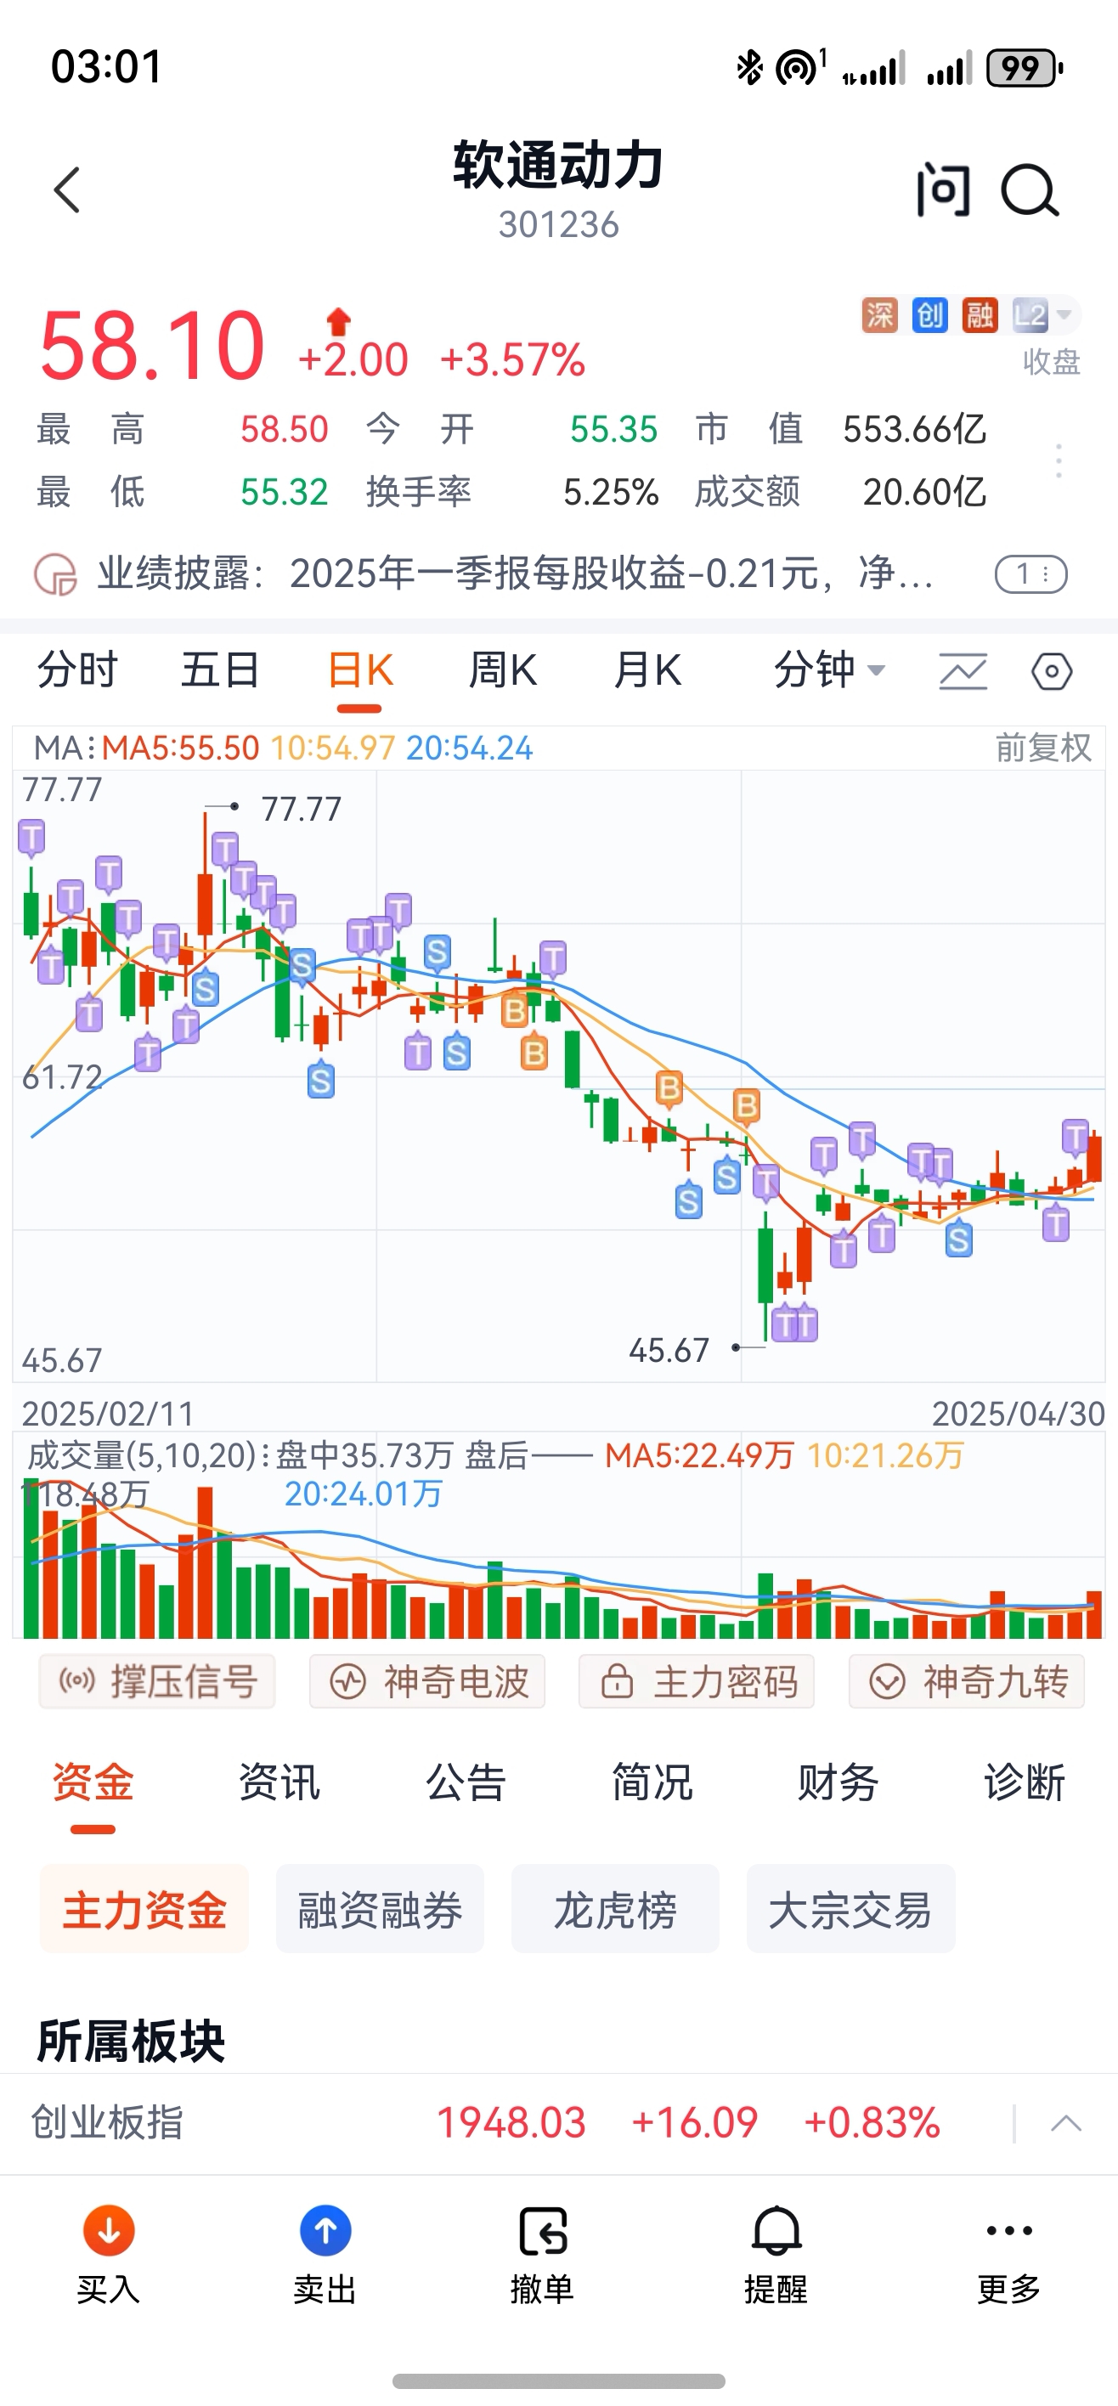Select the 融资融券 chip

point(379,1910)
